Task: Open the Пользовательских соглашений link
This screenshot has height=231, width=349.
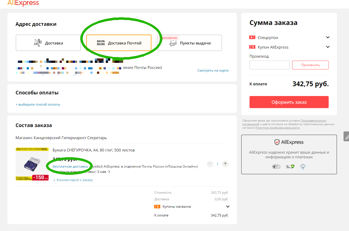Action: [284, 122]
